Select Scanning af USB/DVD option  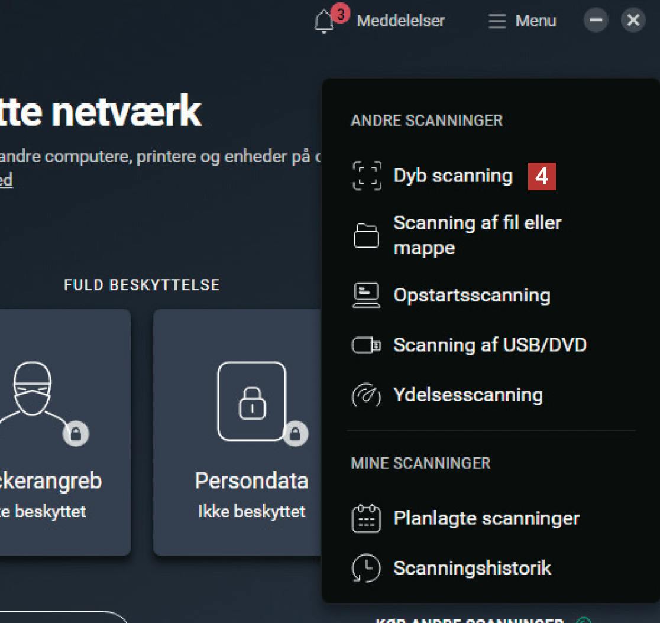[490, 345]
